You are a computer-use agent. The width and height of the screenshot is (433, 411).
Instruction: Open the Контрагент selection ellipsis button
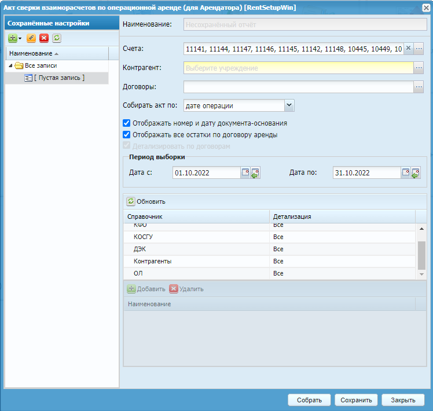pos(419,68)
